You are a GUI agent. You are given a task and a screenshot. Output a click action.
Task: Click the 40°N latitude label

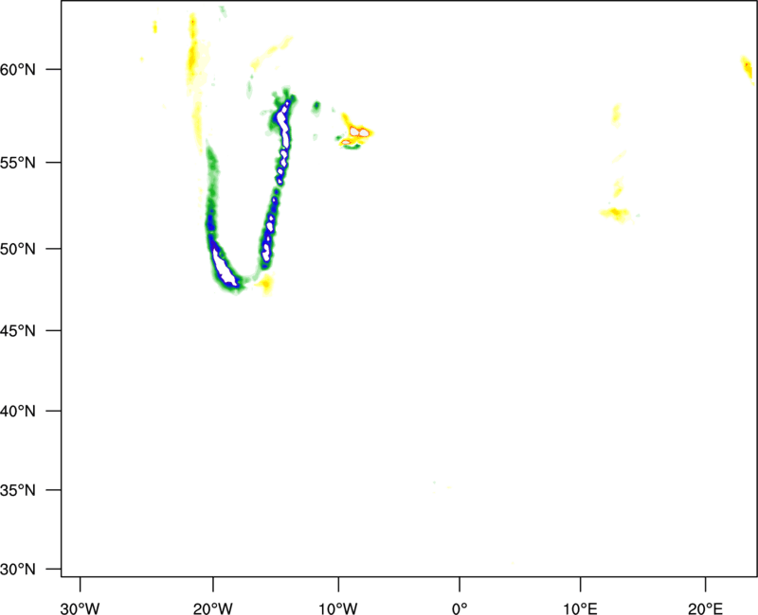[18, 412]
